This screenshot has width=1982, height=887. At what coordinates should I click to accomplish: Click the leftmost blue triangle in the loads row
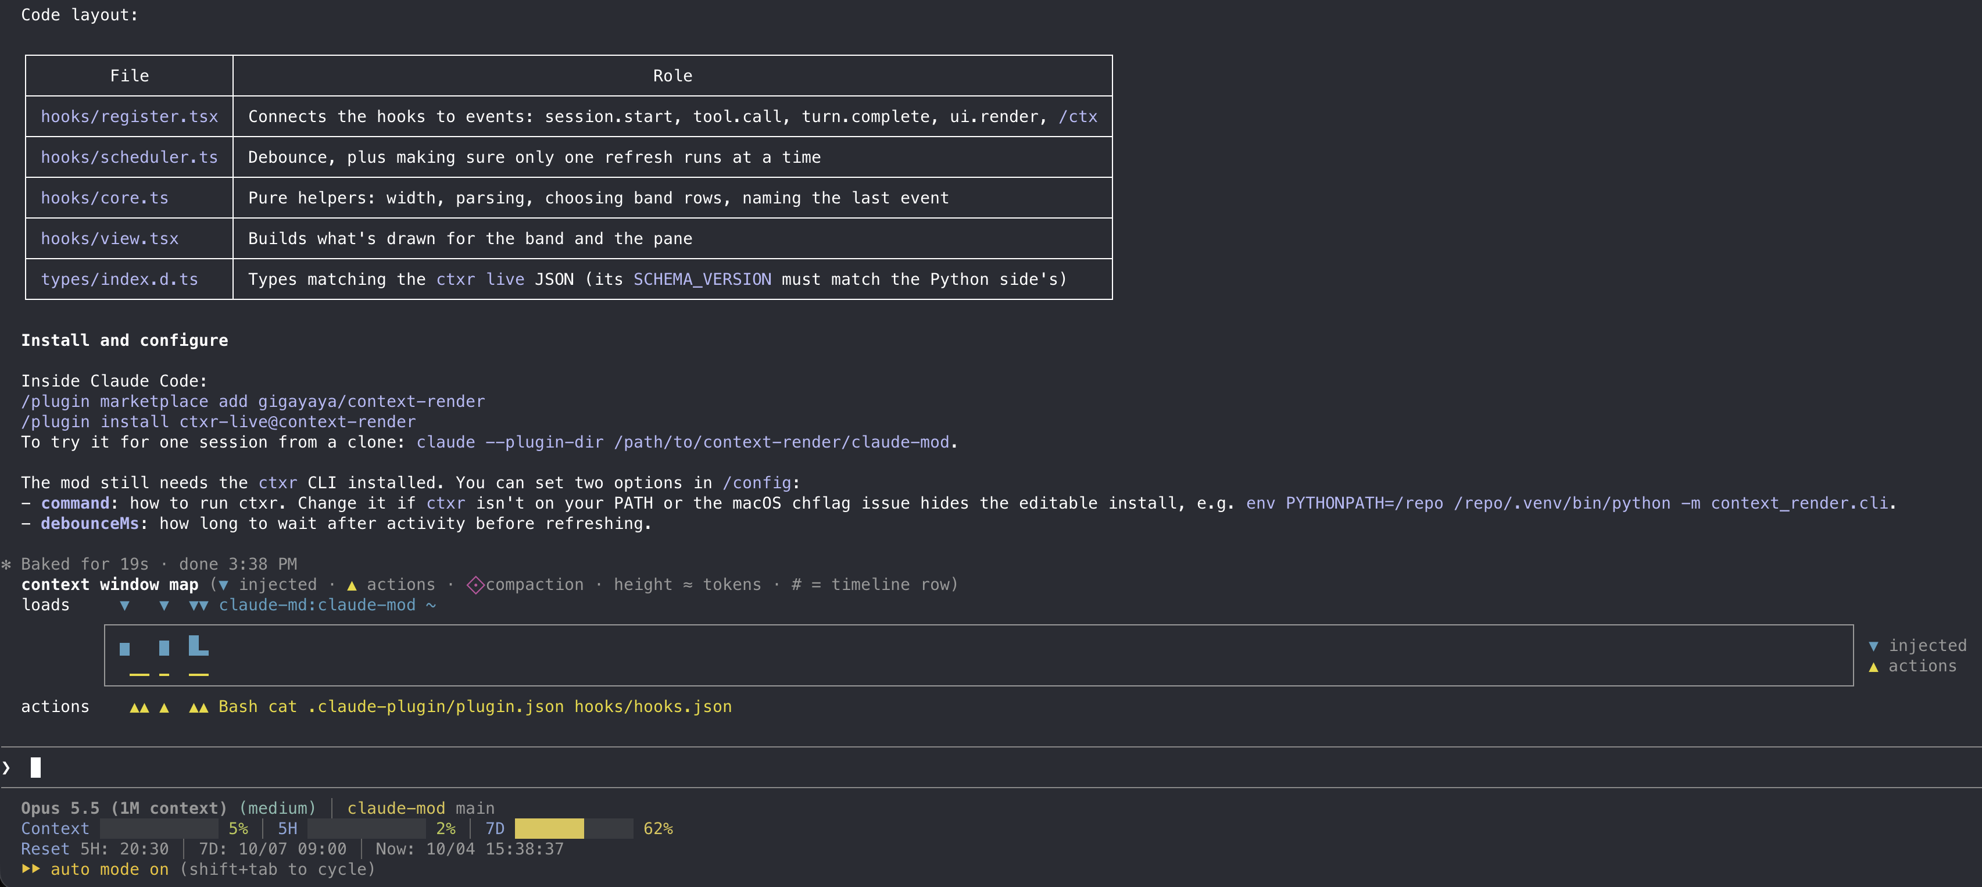[x=124, y=606]
